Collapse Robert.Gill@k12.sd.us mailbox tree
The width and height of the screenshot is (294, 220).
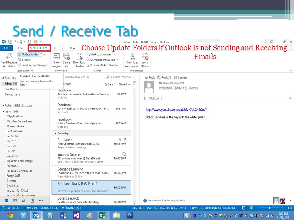[3, 105]
